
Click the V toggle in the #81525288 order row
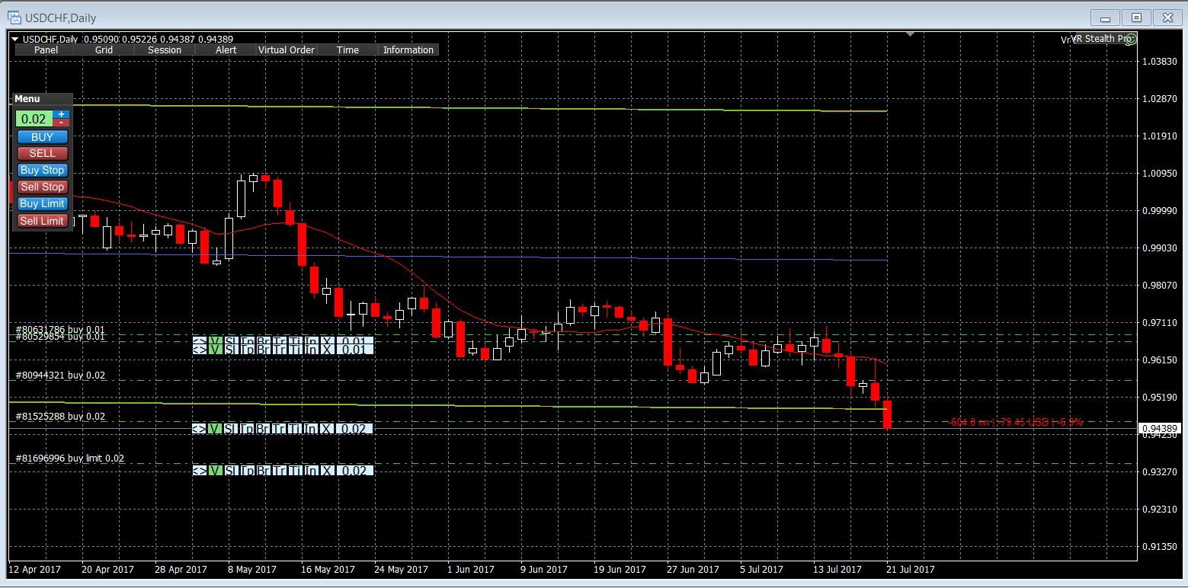click(215, 429)
